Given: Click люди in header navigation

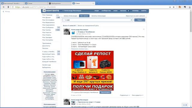Looking at the screenshot, I should (x=97, y=11).
